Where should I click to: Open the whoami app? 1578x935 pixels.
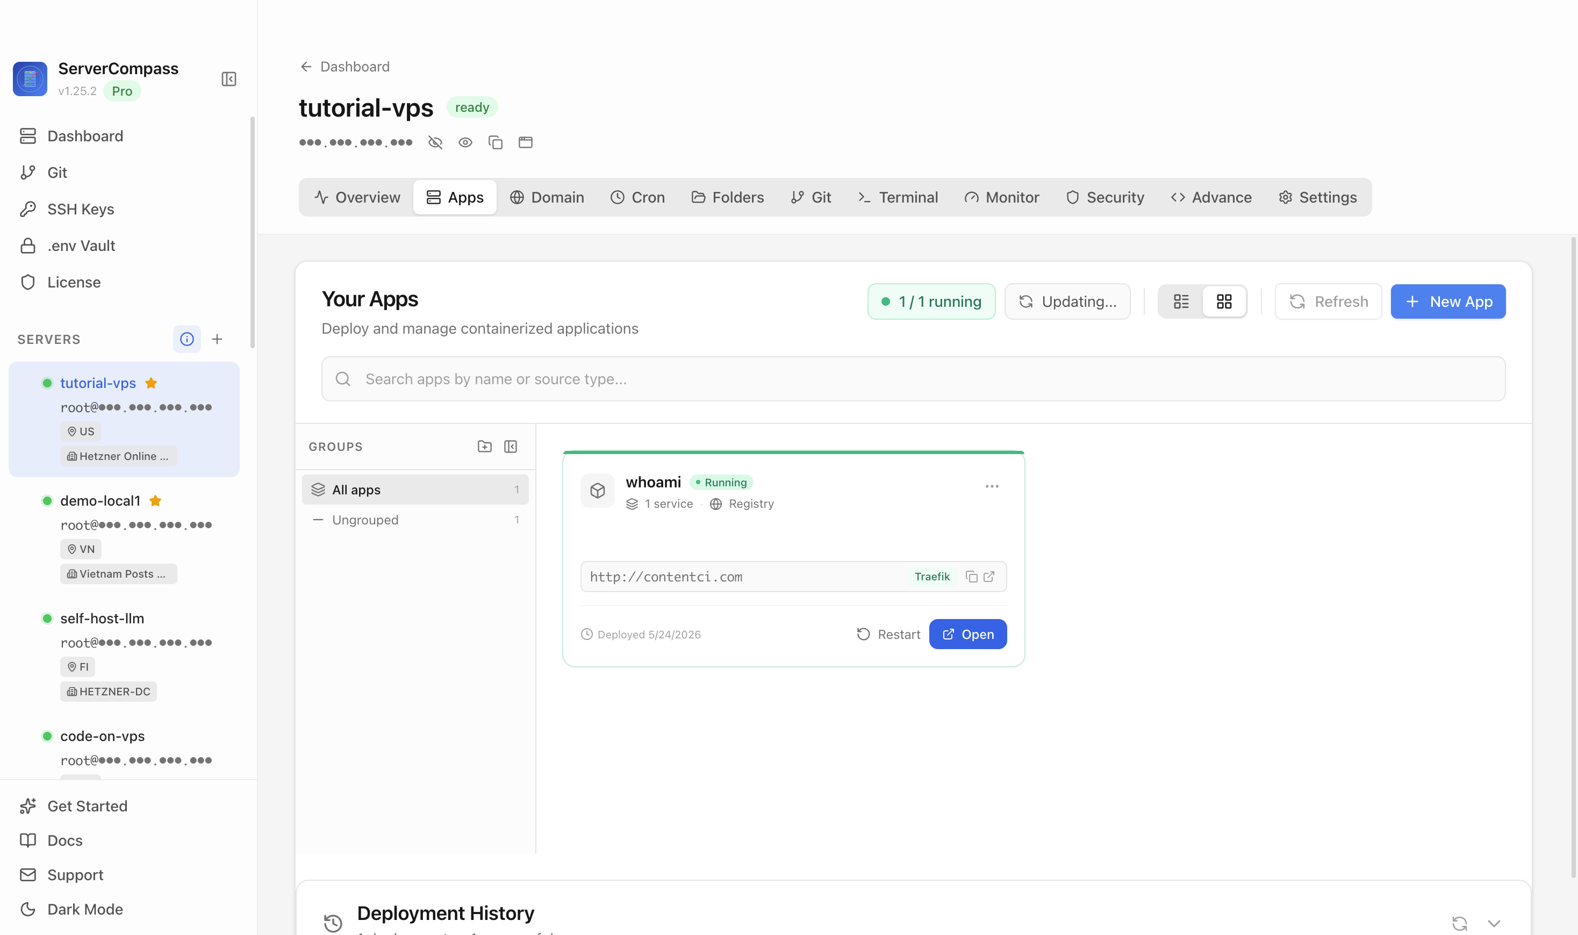[968, 635]
